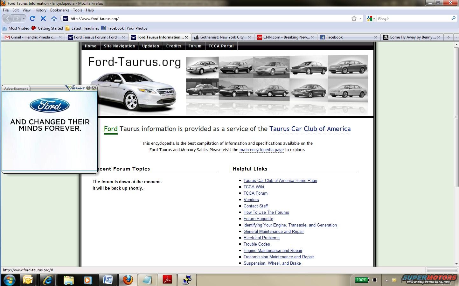Open the TCCA Wiki link

[x=254, y=187]
